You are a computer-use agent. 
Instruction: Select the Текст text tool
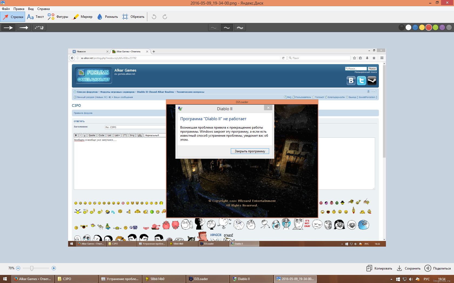pyautogui.click(x=35, y=17)
